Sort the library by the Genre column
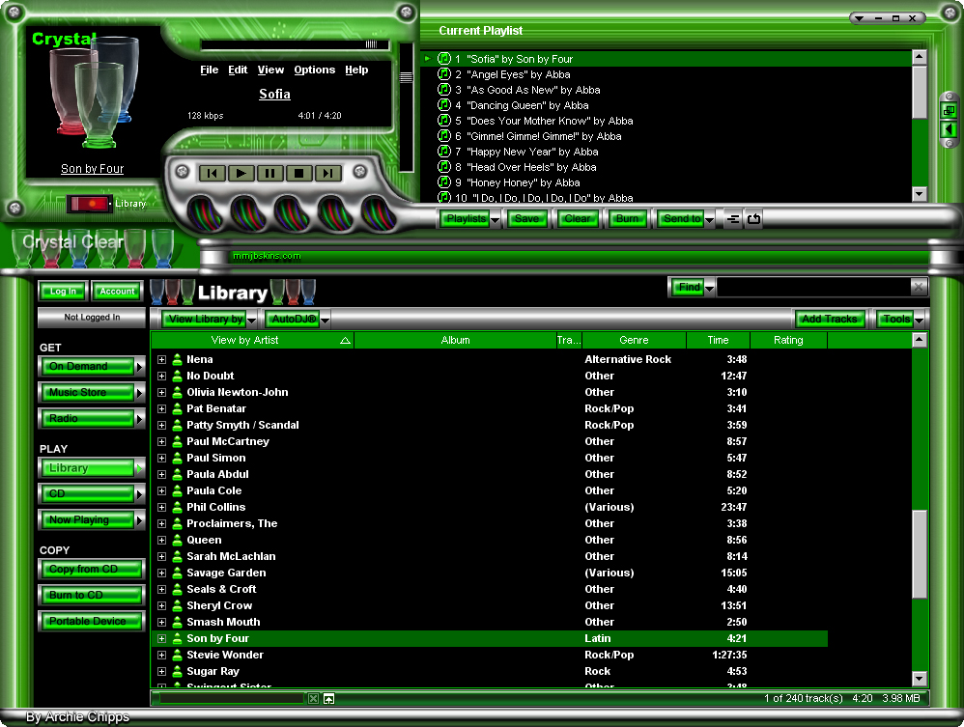The image size is (964, 727). coord(634,340)
